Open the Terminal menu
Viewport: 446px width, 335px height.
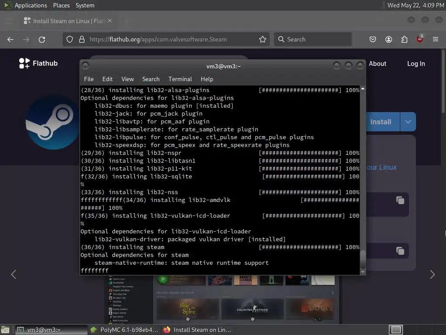(x=180, y=79)
